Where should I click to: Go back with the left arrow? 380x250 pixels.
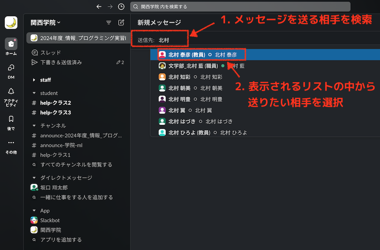(x=99, y=6)
